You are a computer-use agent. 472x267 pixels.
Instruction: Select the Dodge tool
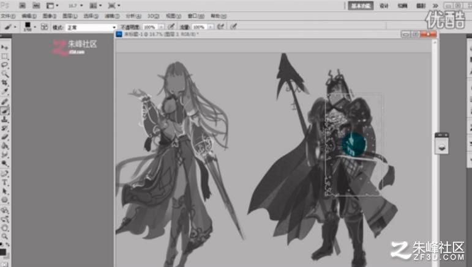tap(4, 163)
